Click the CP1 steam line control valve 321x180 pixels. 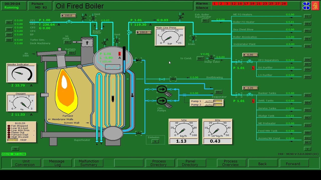click(69, 22)
